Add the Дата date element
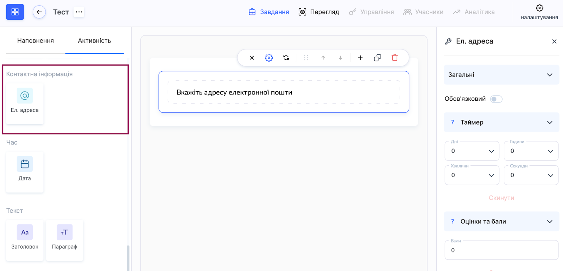 [25, 172]
